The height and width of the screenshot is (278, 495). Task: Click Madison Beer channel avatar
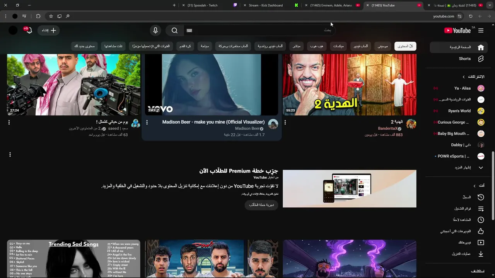[x=273, y=124]
